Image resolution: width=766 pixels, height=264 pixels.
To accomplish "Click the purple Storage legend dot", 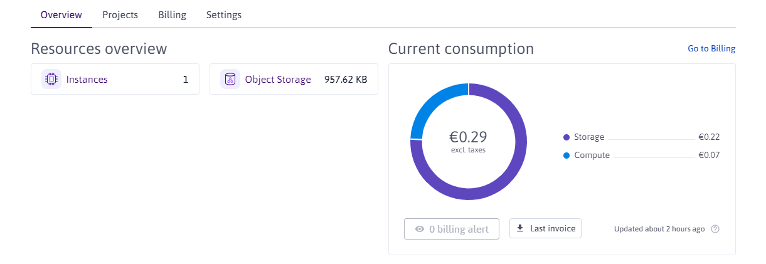I will (x=567, y=137).
